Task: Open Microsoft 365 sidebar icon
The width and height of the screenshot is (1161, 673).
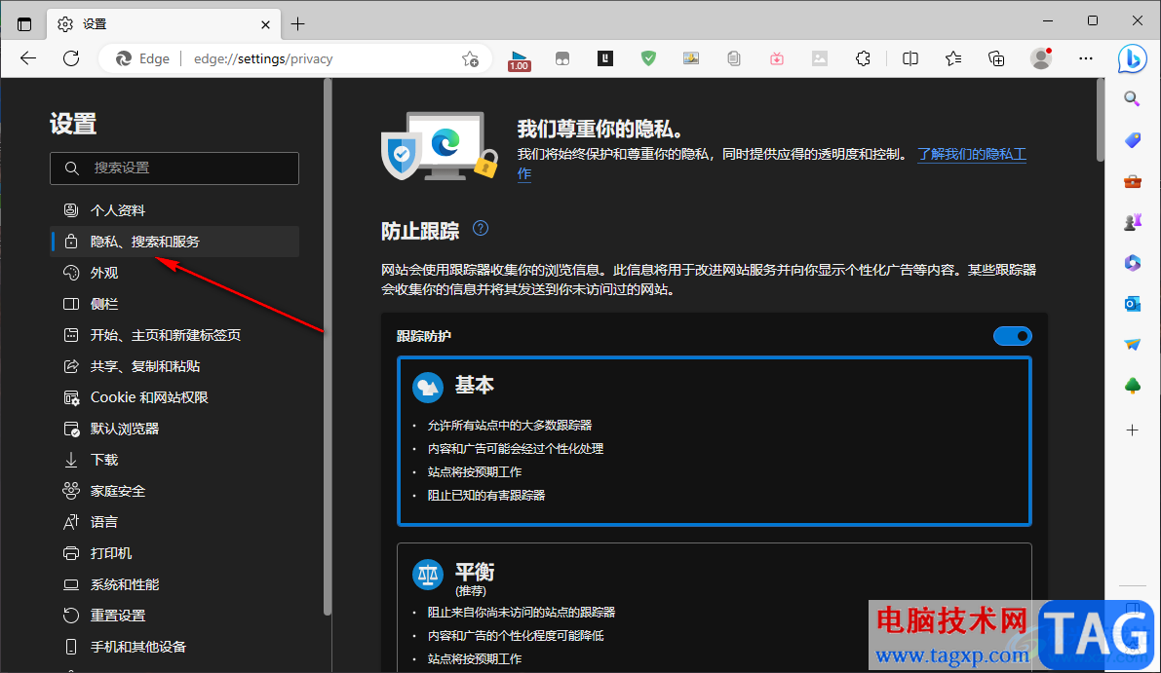Action: tap(1132, 263)
